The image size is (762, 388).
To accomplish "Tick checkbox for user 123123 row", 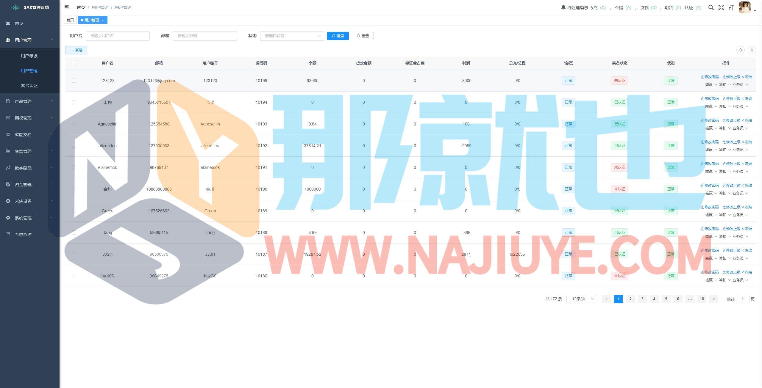I will pos(74,81).
